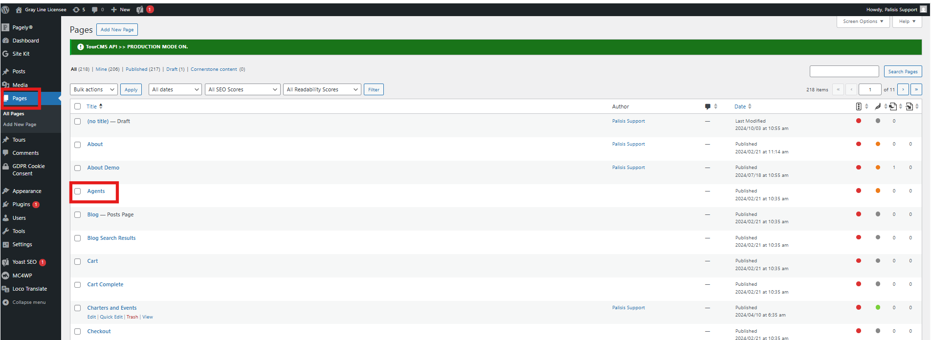The image size is (931, 340).
Task: Open updates icon showing 5
Action: tap(79, 9)
